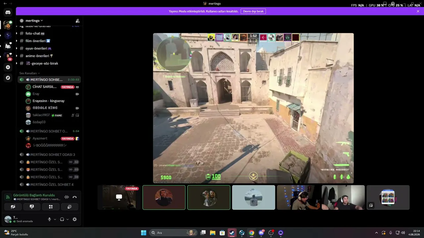Open Windows Start menu
Viewport: 424px width, 238px height.
pos(143,233)
